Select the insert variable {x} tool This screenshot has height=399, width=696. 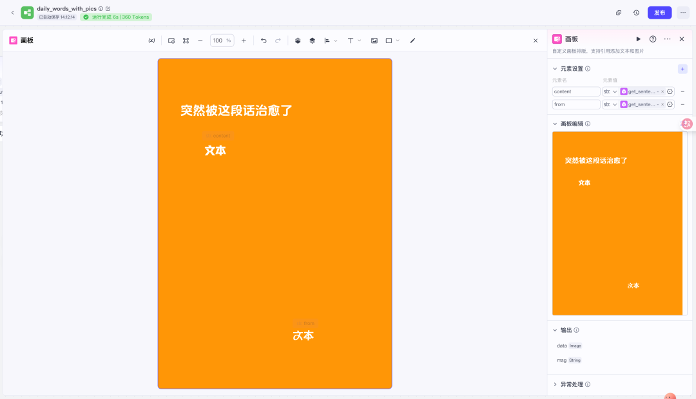click(x=152, y=40)
